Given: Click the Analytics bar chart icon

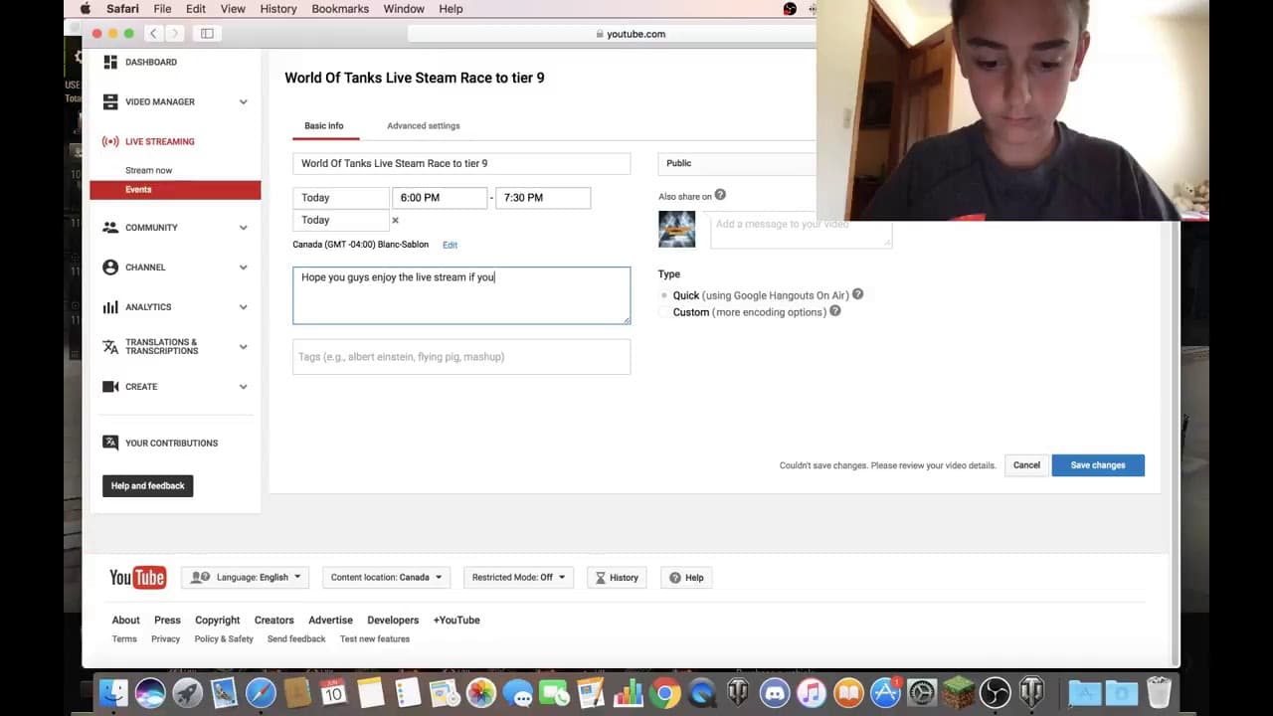Looking at the screenshot, I should pyautogui.click(x=110, y=306).
